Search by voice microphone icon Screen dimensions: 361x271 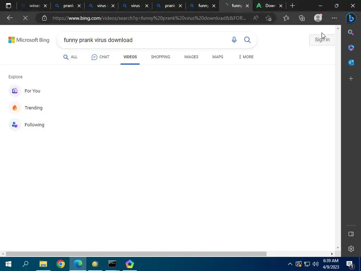234,40
